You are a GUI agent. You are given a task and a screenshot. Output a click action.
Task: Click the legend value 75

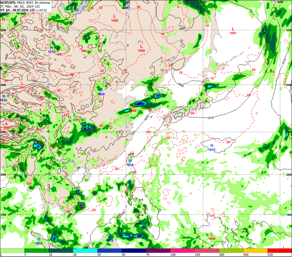(x=148, y=255)
